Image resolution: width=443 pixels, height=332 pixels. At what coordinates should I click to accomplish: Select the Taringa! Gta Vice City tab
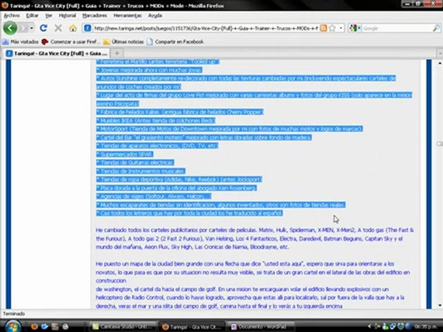coord(56,53)
